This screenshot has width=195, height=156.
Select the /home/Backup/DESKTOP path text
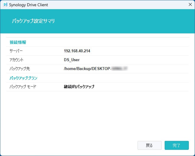point(87,69)
